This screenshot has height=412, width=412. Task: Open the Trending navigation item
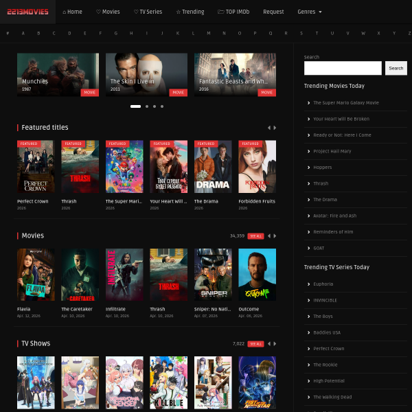pos(190,12)
